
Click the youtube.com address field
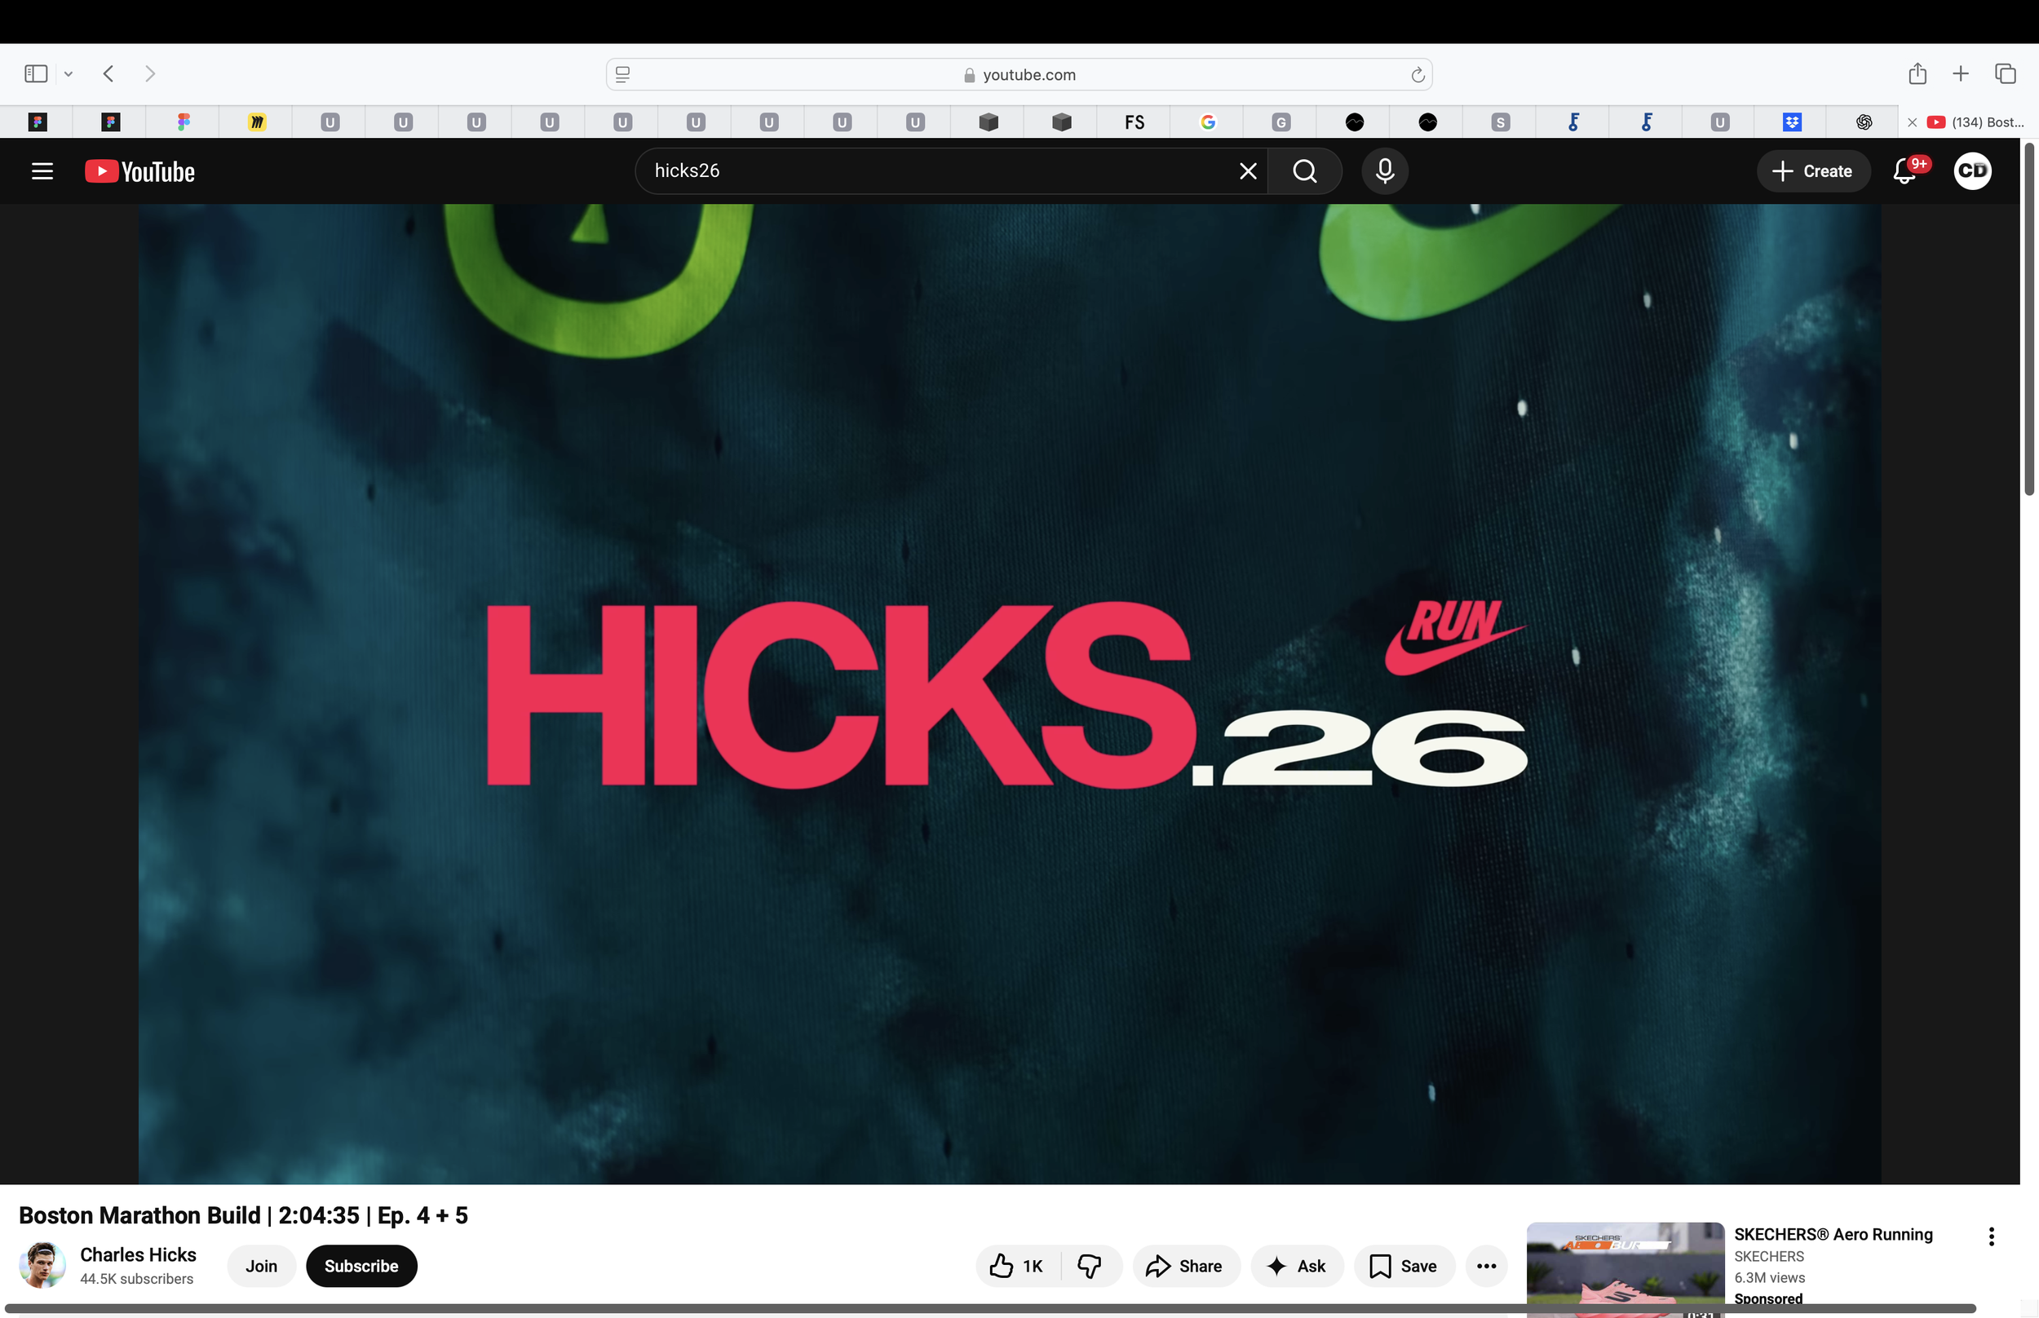(1019, 74)
